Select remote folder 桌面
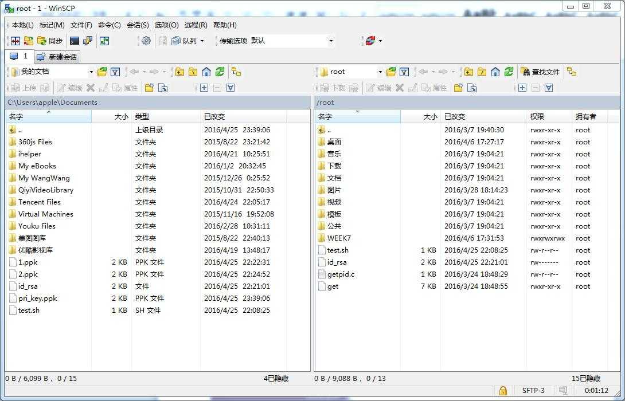Screen dimensions: 625x401 click(x=334, y=141)
